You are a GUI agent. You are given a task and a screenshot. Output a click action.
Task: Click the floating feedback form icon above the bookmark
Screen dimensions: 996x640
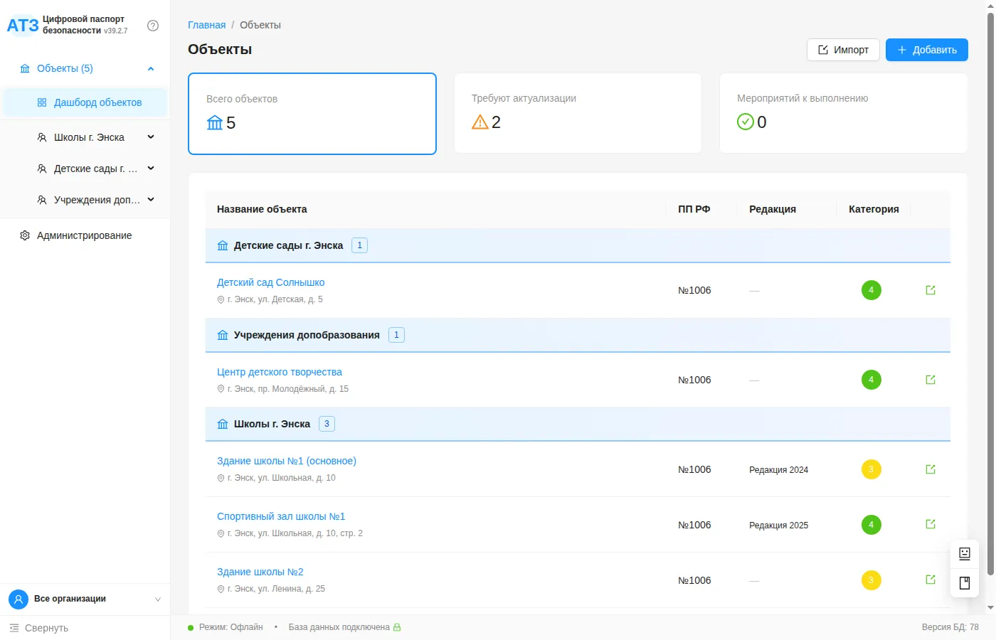click(x=965, y=553)
